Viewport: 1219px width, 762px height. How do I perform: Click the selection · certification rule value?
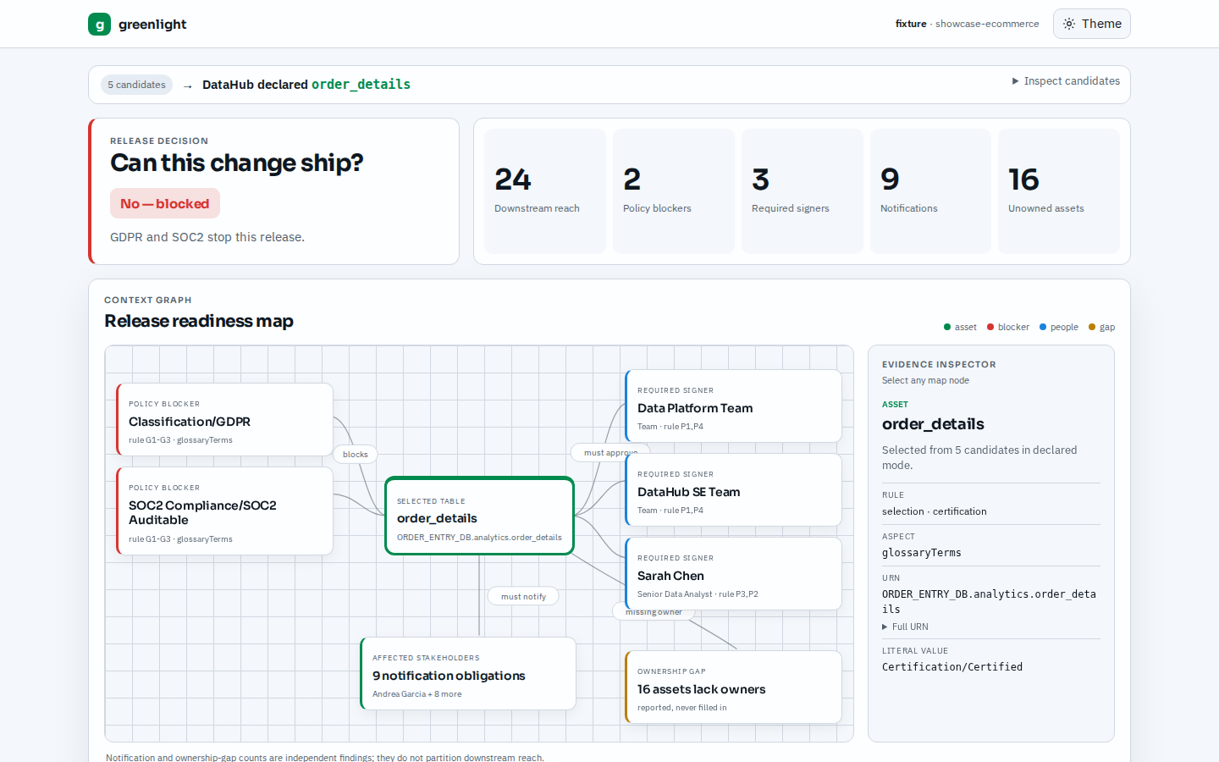click(935, 511)
